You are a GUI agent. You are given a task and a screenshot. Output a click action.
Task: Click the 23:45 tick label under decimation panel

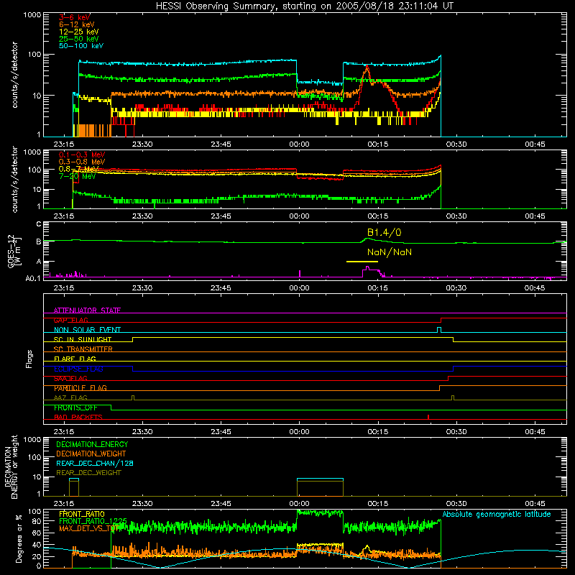(x=221, y=504)
